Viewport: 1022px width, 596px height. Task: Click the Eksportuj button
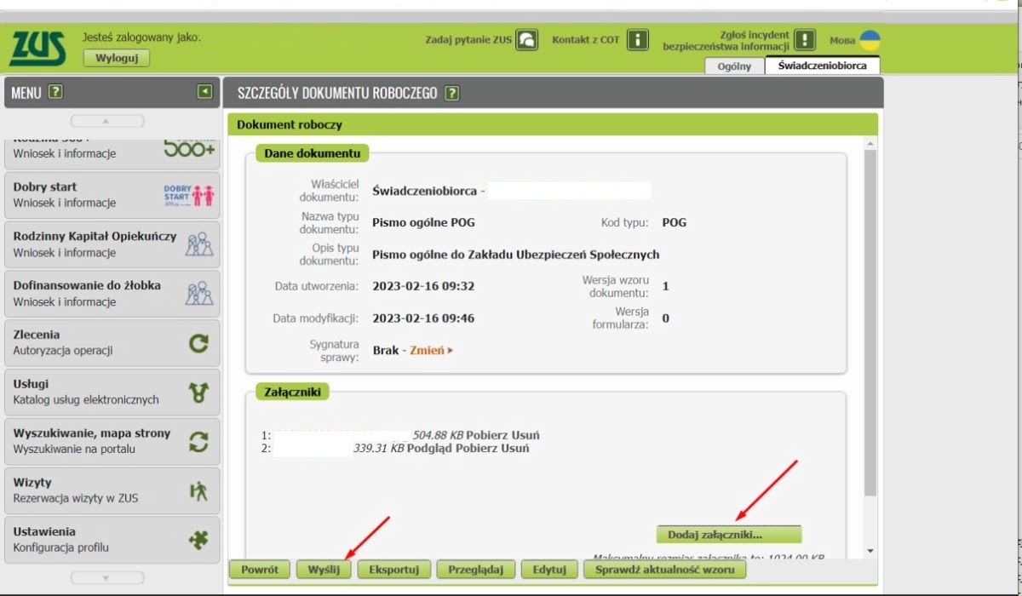[393, 570]
